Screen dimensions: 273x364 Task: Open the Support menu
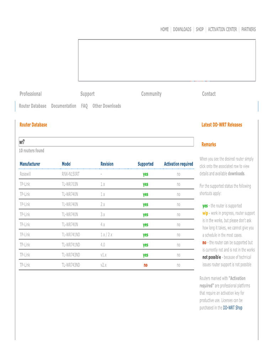[87, 94]
